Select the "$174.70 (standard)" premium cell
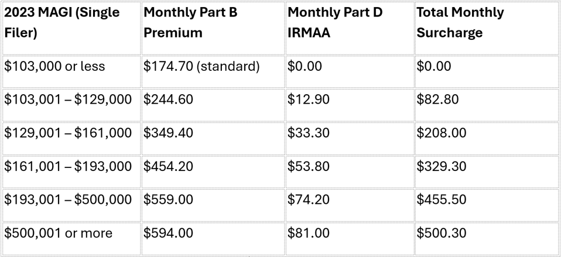 [201, 67]
